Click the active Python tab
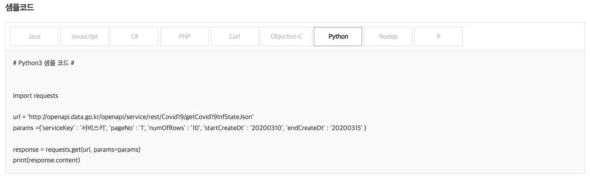590x178 pixels. 338,37
